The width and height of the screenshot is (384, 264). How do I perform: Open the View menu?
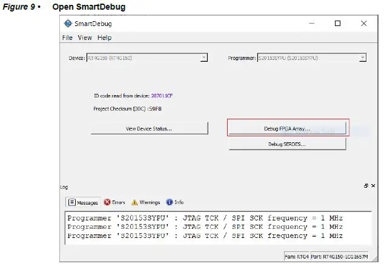(x=85, y=38)
